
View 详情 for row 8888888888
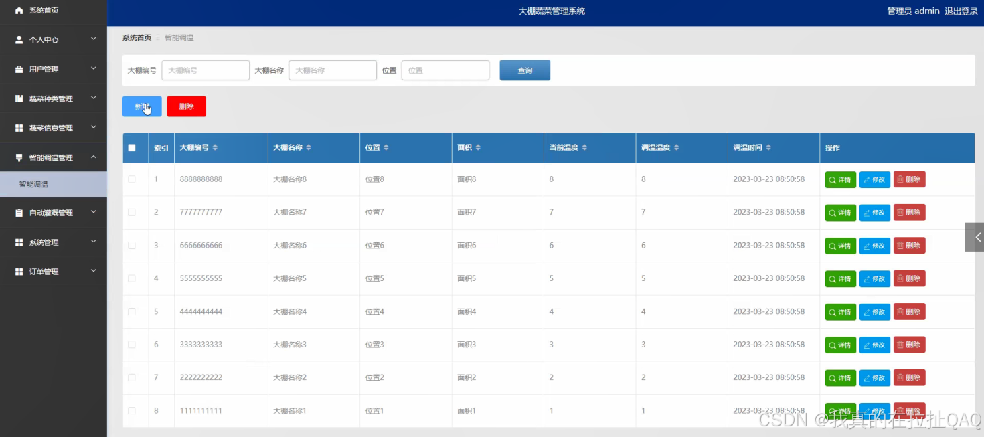[840, 179]
